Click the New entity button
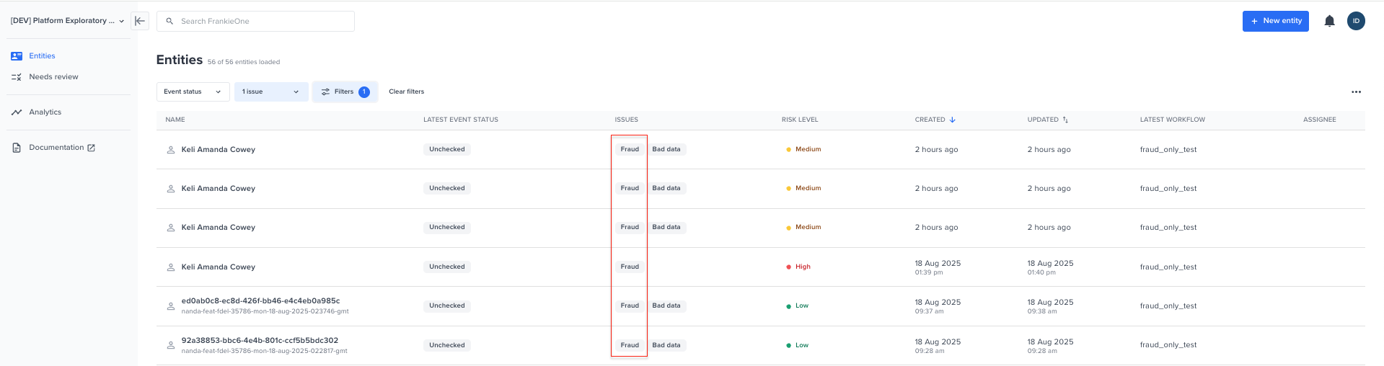The image size is (1384, 366). [x=1275, y=21]
